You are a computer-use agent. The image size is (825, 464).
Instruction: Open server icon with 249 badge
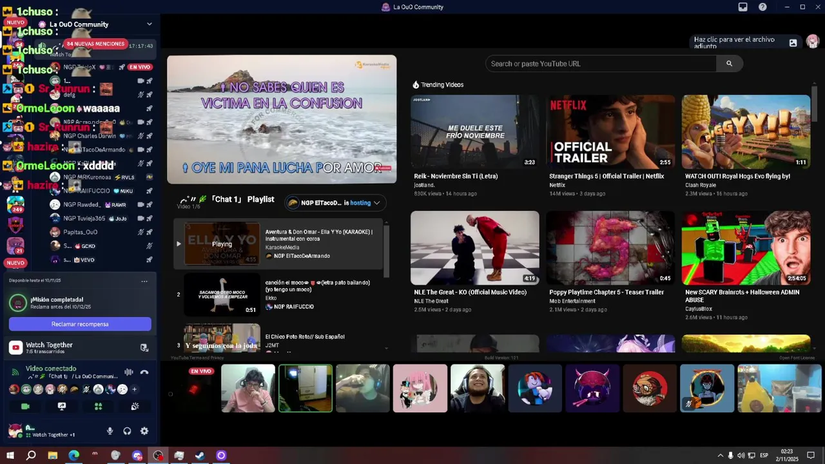click(15, 205)
